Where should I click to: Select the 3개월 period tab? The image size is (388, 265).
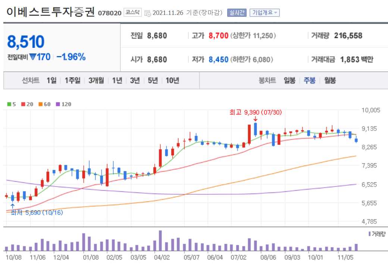(x=96, y=80)
